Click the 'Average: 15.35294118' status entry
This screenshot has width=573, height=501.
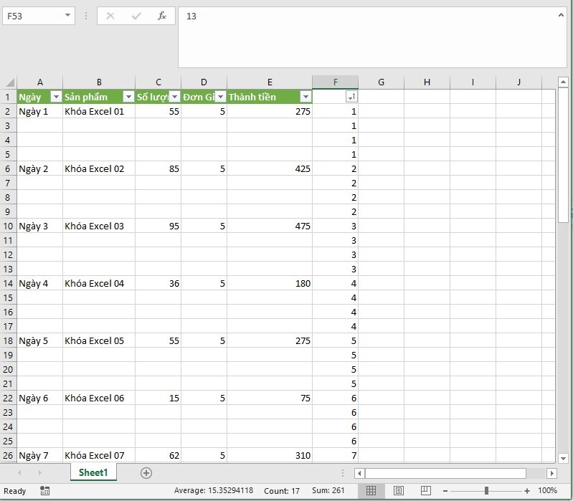[x=214, y=490]
